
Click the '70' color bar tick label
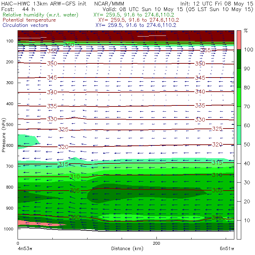click(247, 106)
